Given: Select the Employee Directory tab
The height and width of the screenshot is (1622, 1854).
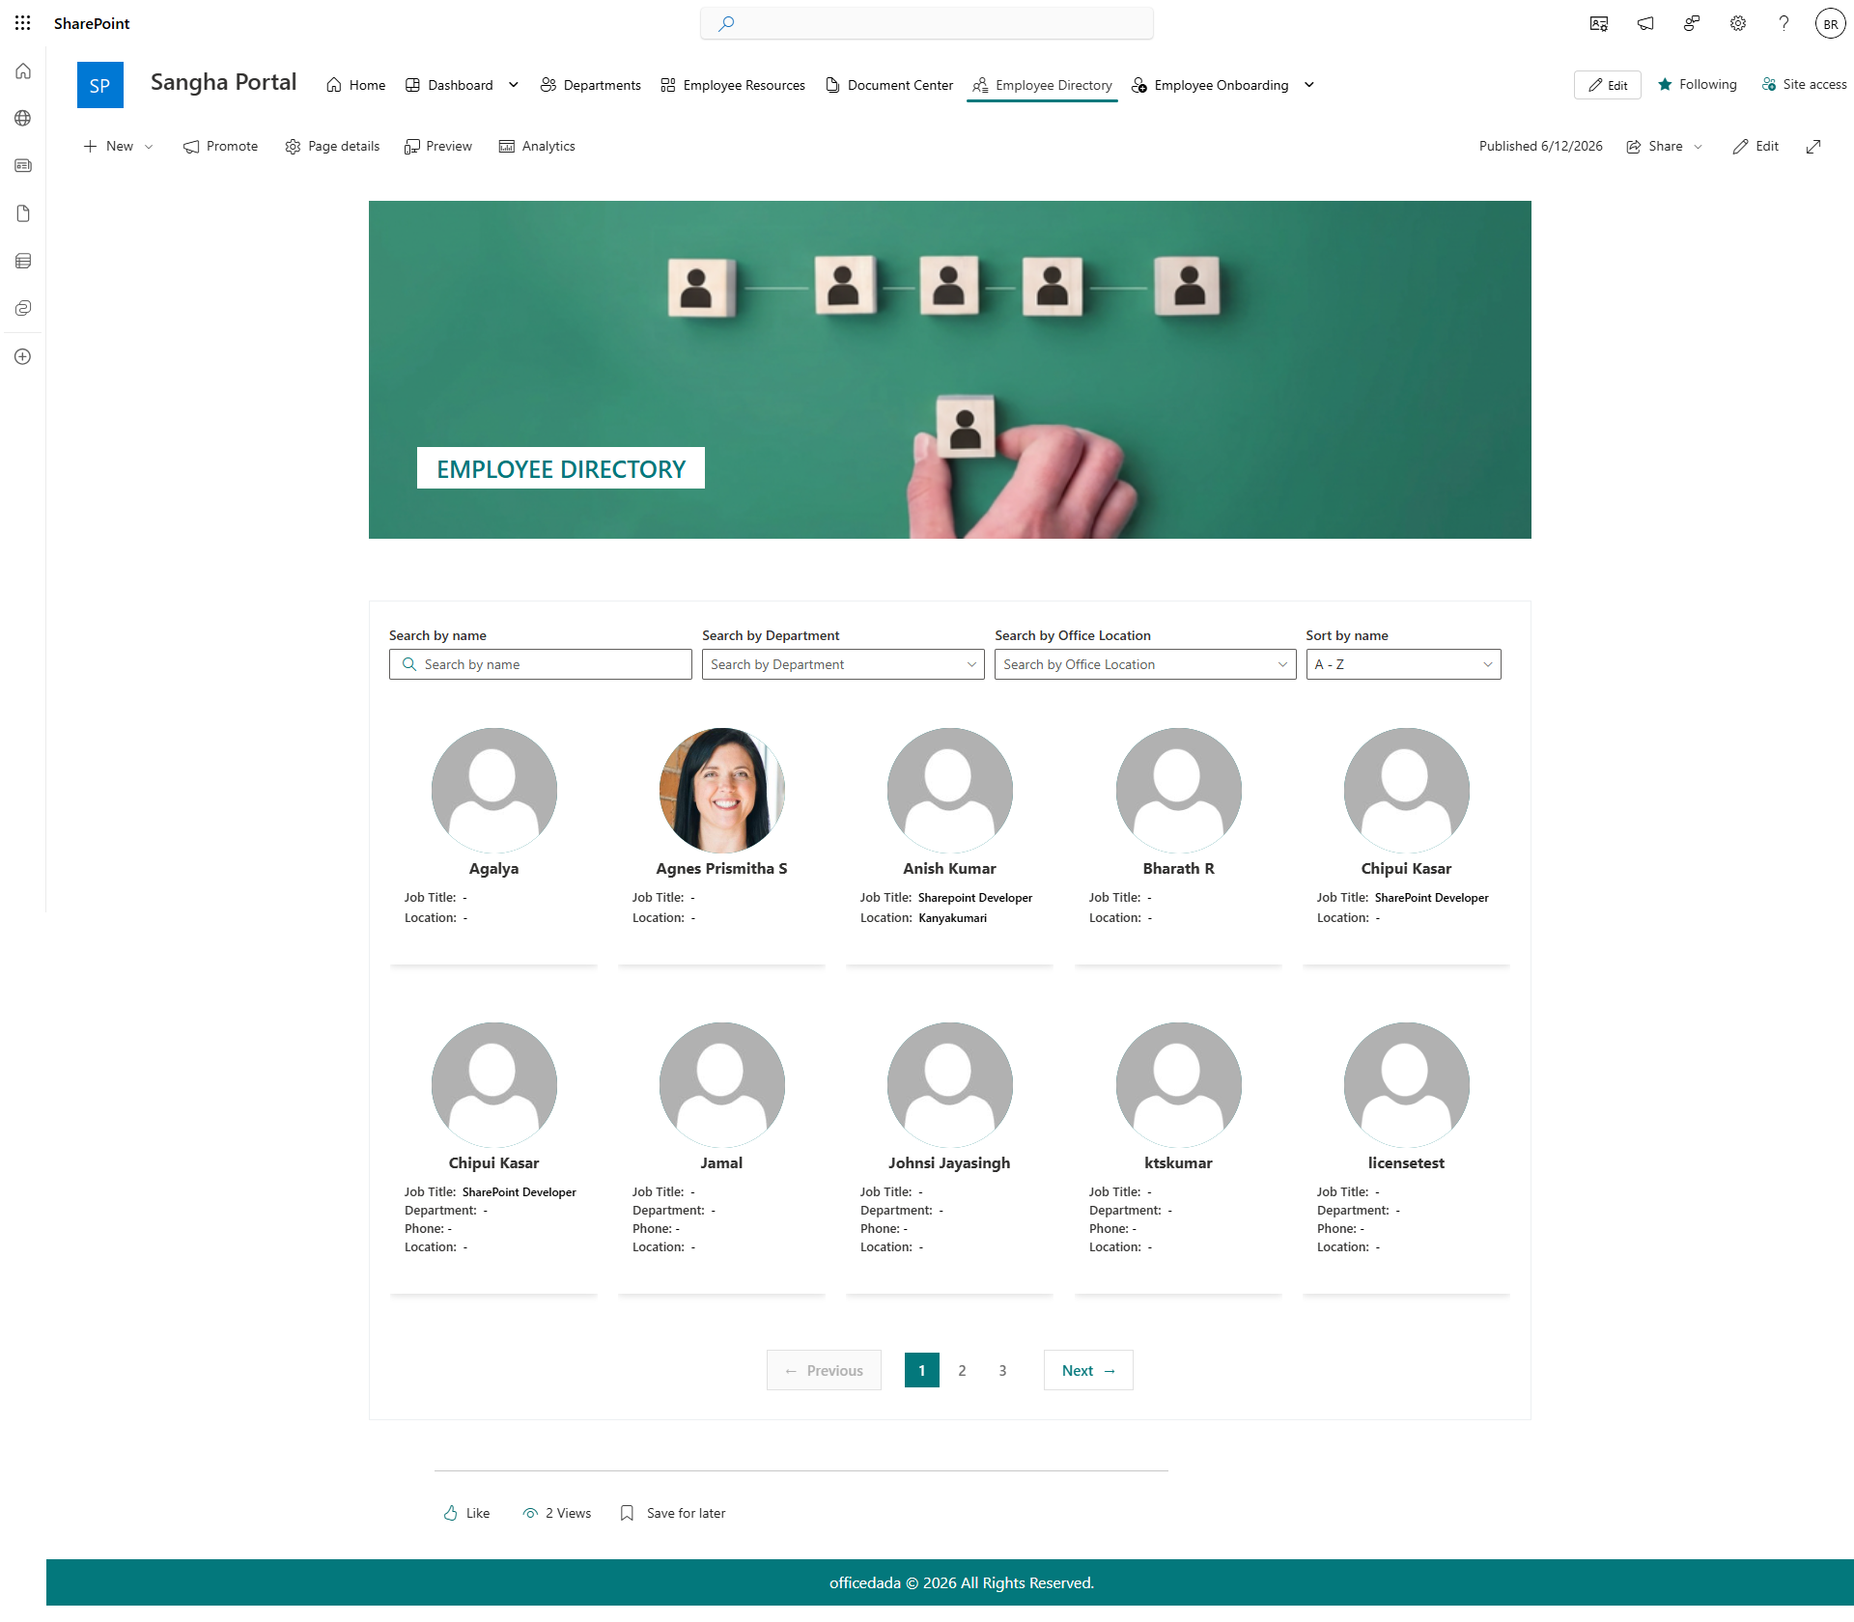Looking at the screenshot, I should pos(1042,85).
